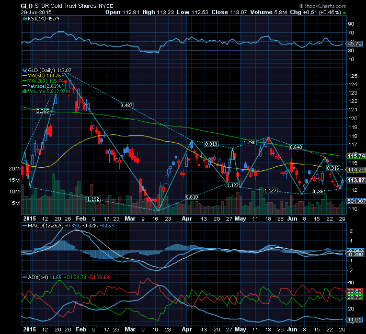Click the ADX(14) 11.65 legend label
Viewport: 366px width, 334px height.
[44, 278]
